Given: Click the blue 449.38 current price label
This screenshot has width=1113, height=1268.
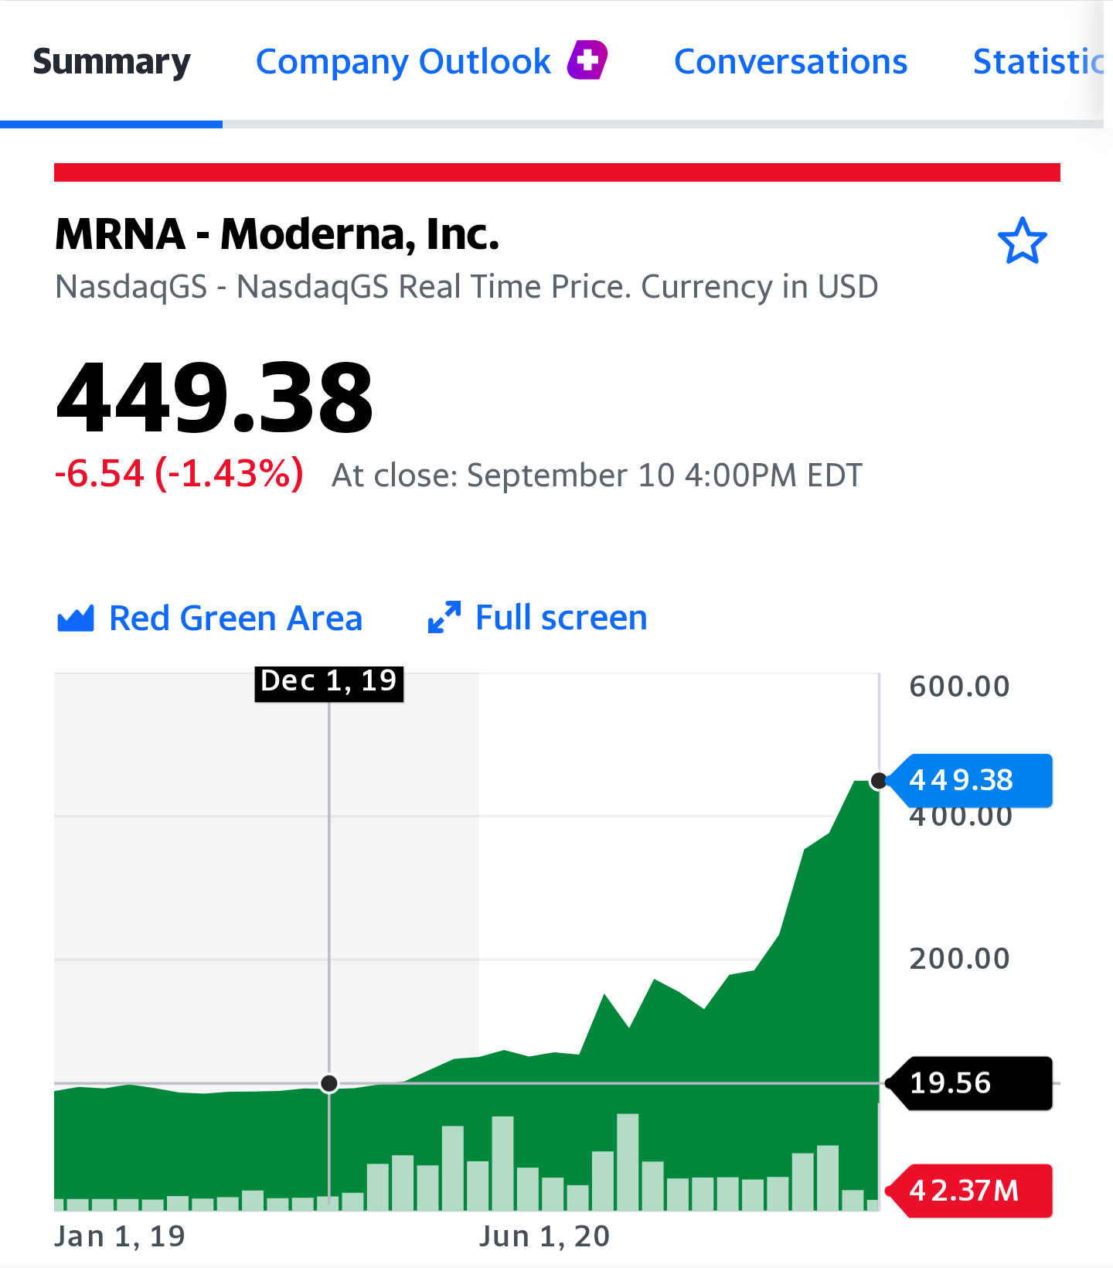Looking at the screenshot, I should click(x=969, y=780).
